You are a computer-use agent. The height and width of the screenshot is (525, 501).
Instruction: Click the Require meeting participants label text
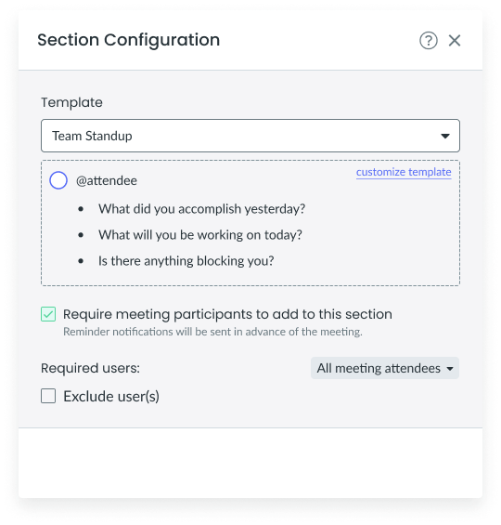coord(227,314)
